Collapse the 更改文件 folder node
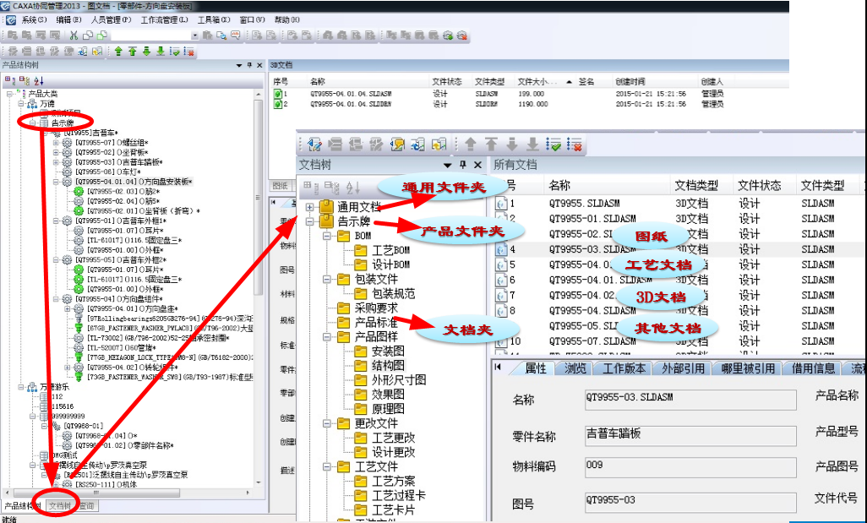 [x=327, y=423]
